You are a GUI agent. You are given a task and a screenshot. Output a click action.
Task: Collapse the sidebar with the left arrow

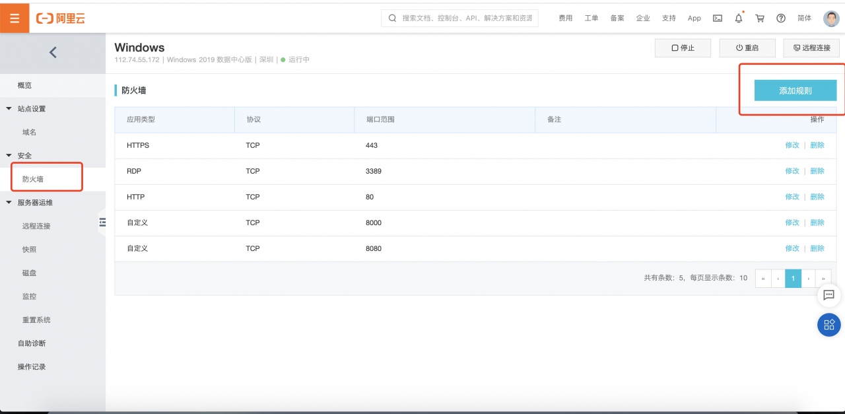click(53, 52)
